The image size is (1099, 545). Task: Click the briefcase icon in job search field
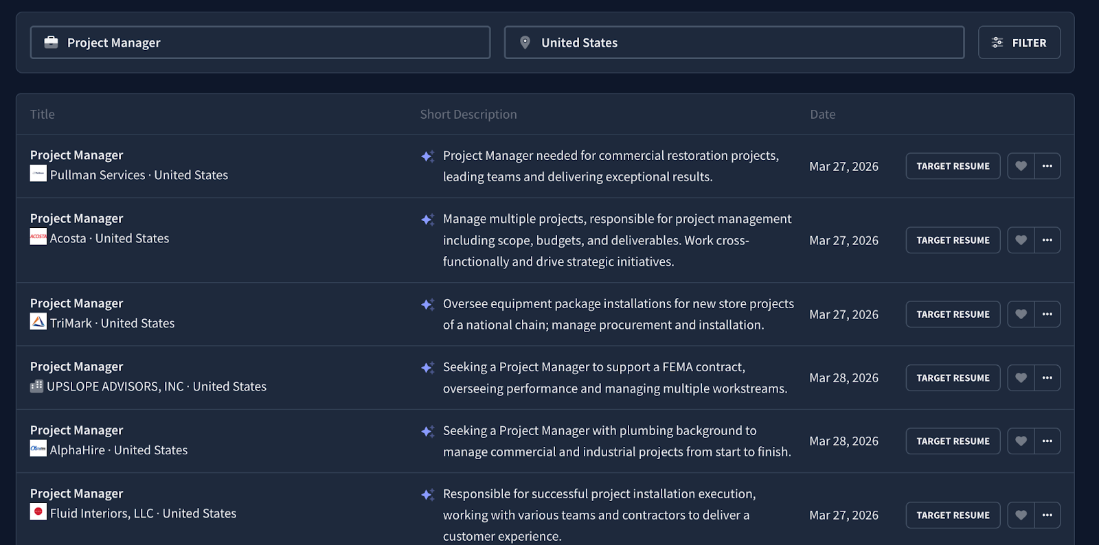pos(51,43)
